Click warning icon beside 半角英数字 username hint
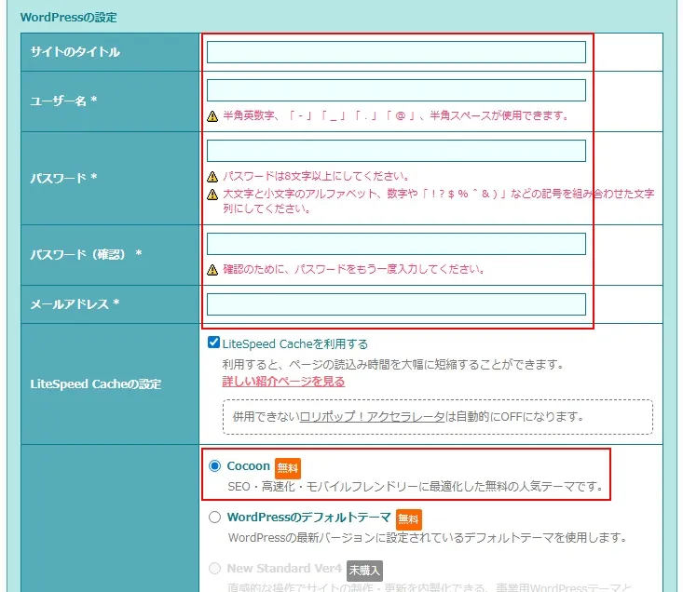The image size is (683, 592). [212, 116]
